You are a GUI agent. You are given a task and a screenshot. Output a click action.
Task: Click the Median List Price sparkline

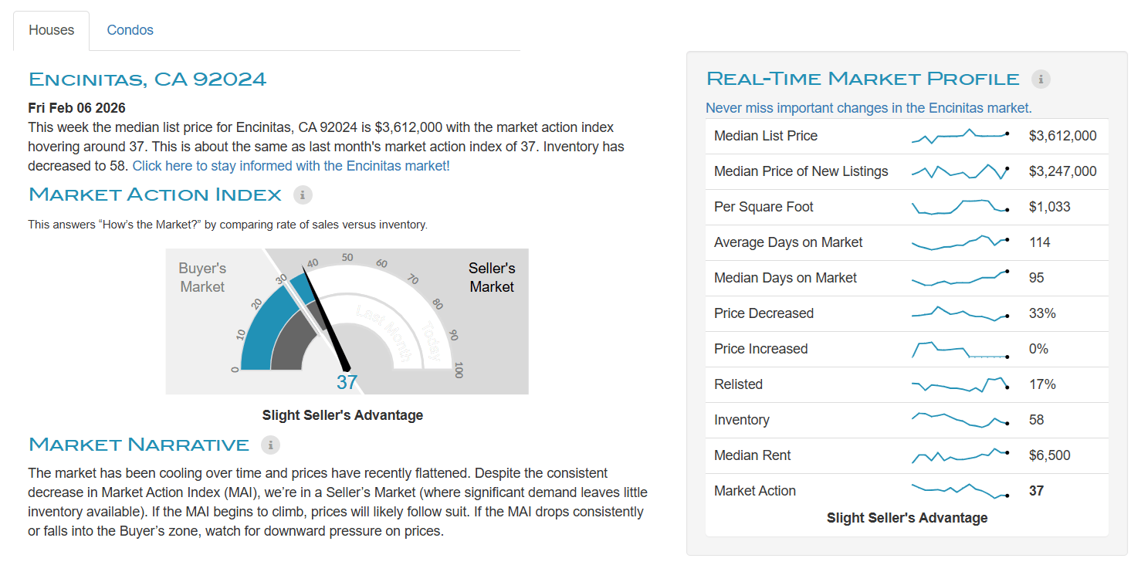960,136
